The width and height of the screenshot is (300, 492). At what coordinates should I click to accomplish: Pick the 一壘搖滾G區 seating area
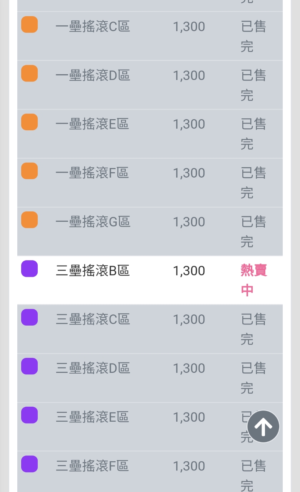pyautogui.click(x=93, y=222)
